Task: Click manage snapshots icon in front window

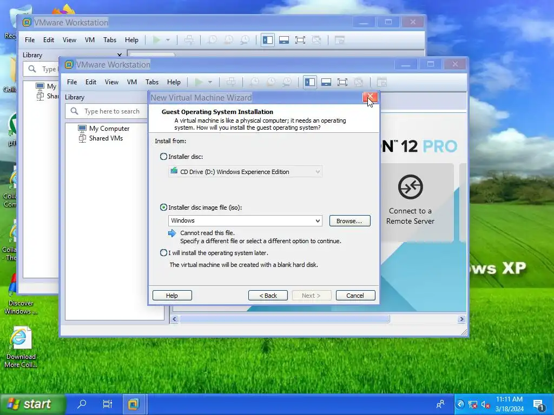Action: click(x=287, y=82)
